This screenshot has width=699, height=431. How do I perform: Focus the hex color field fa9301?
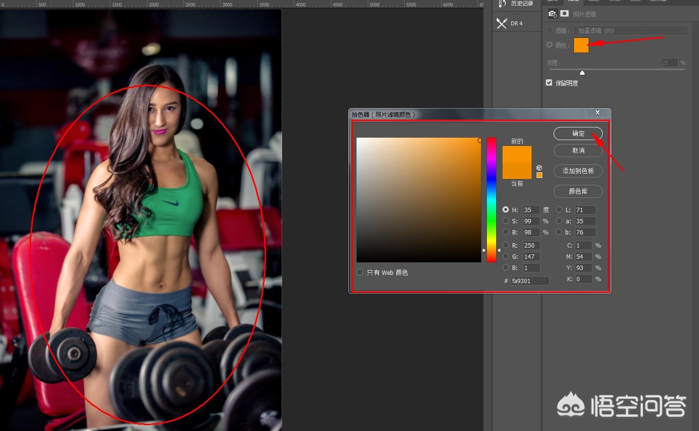click(x=530, y=281)
